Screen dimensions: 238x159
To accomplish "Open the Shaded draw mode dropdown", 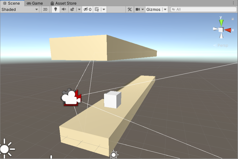I will (20, 9).
